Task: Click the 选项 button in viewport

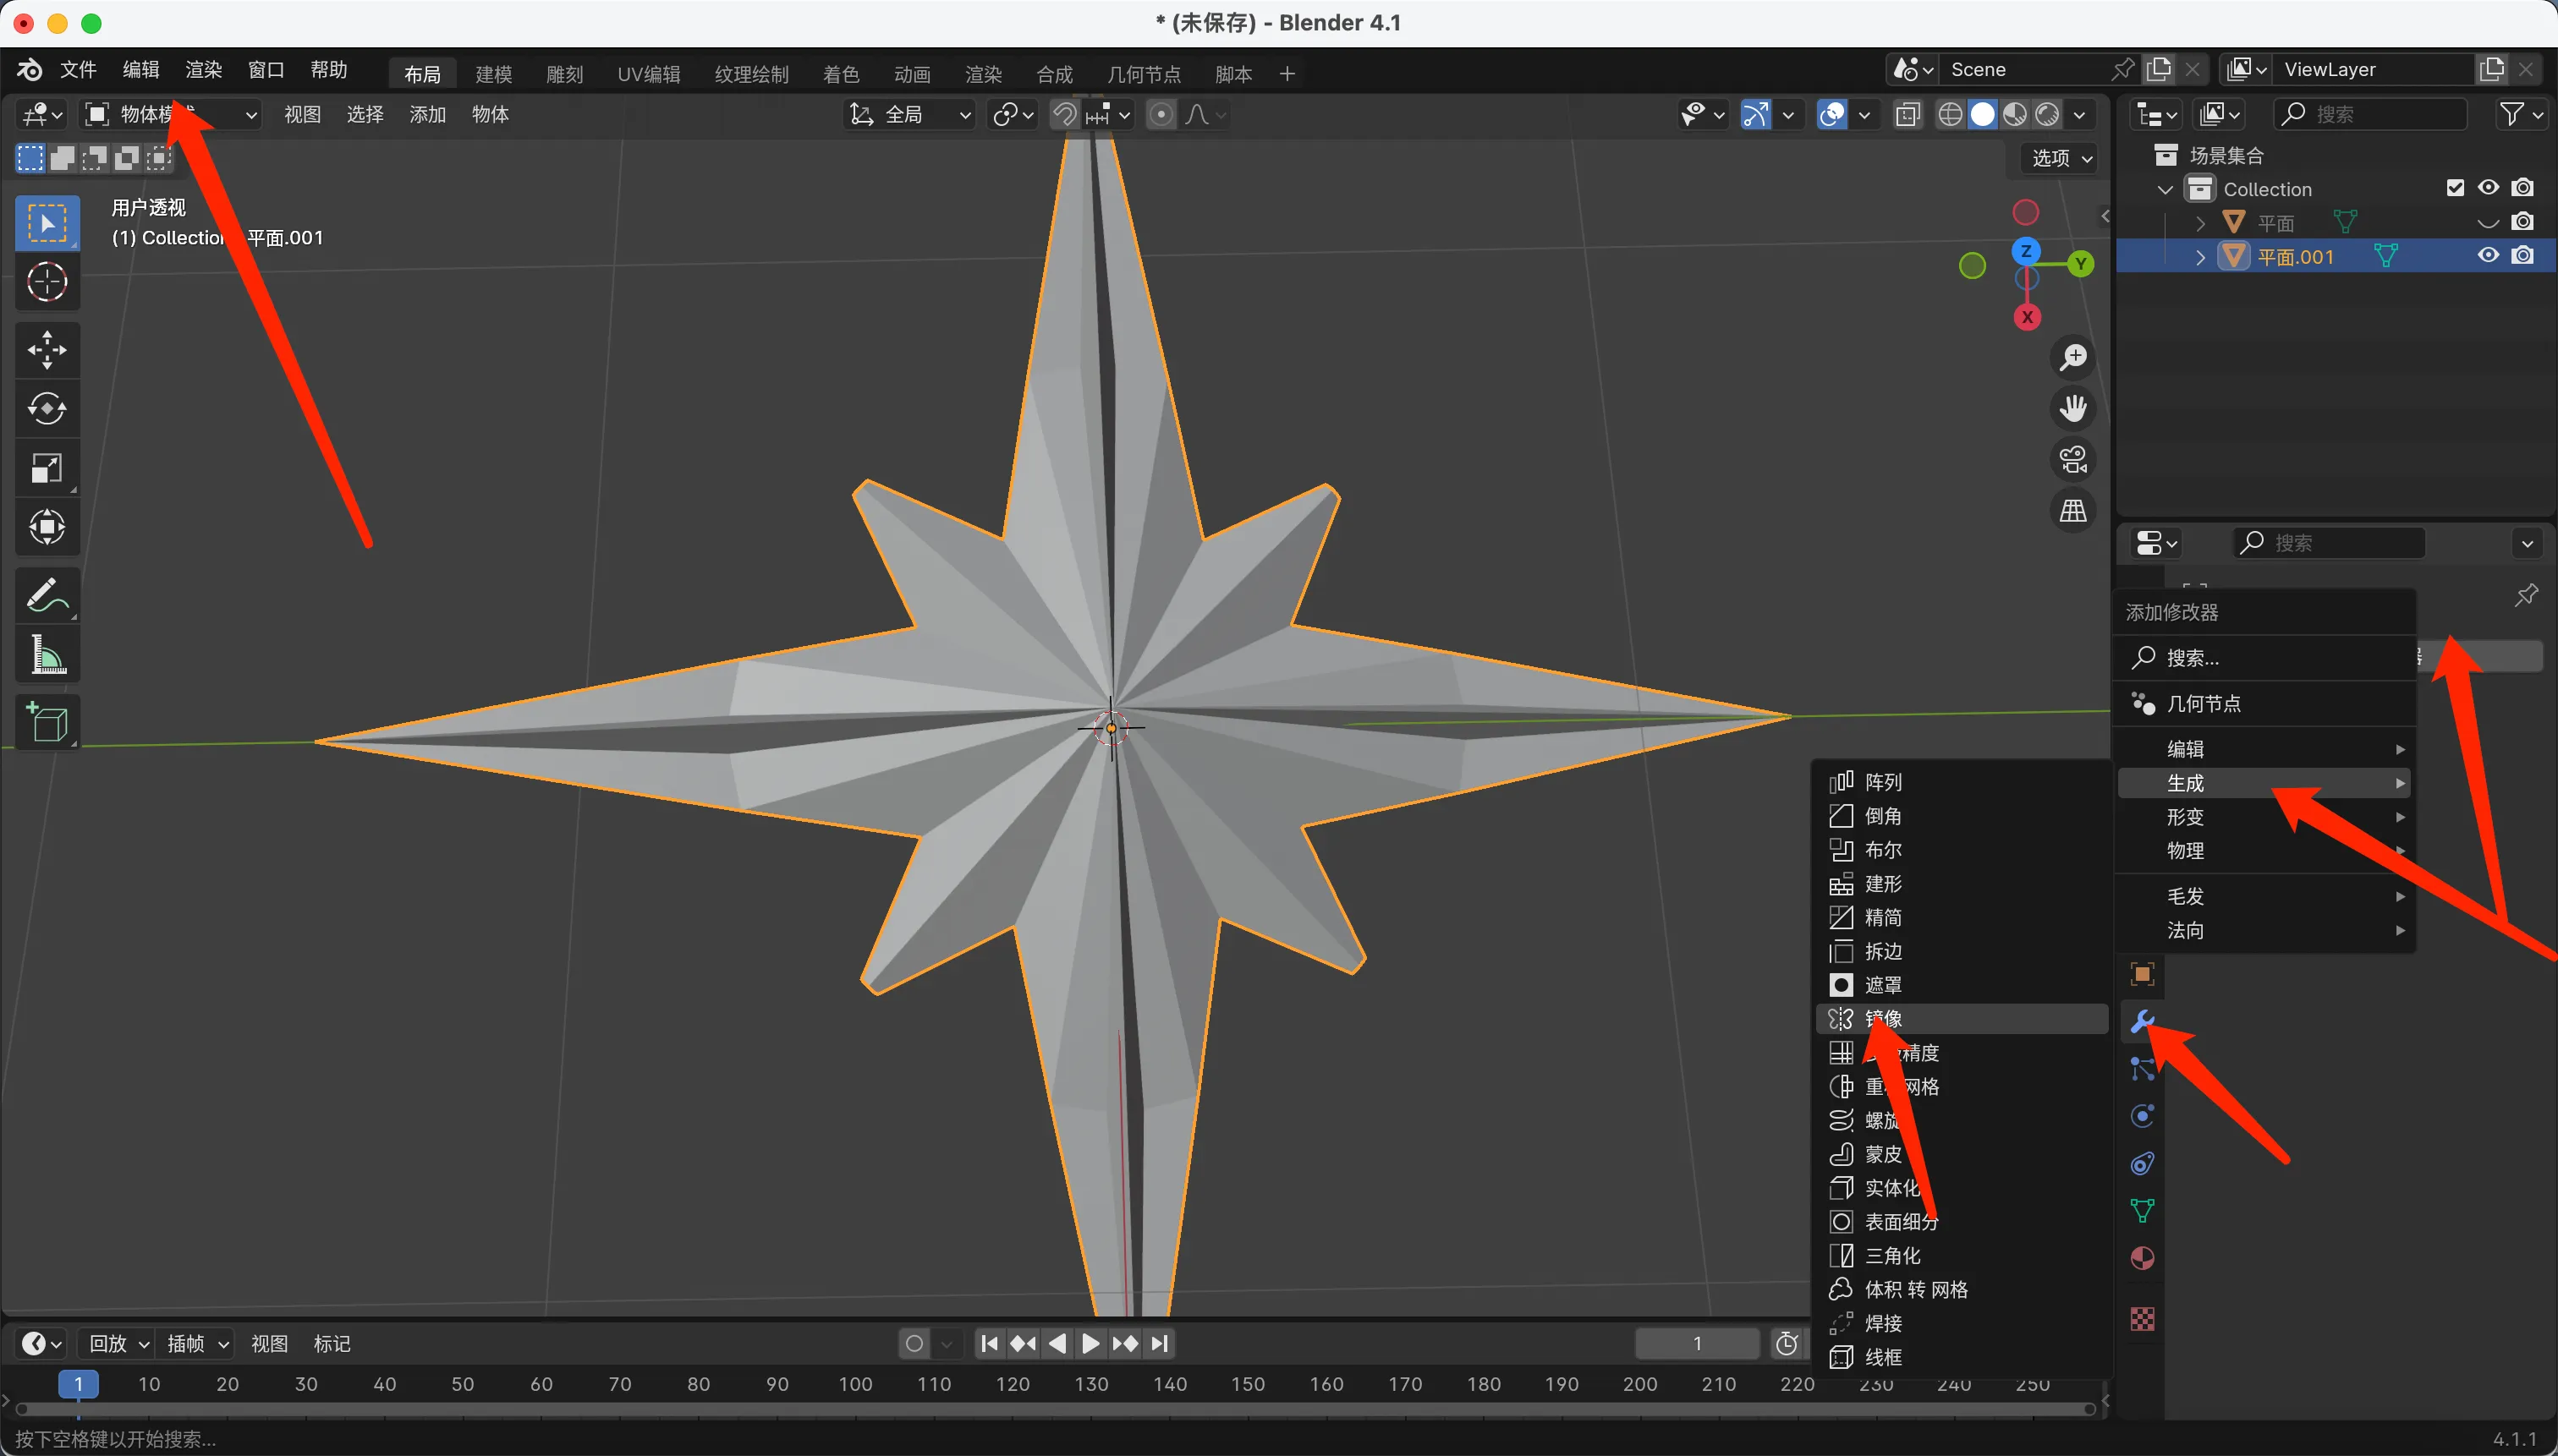Action: click(x=2061, y=158)
